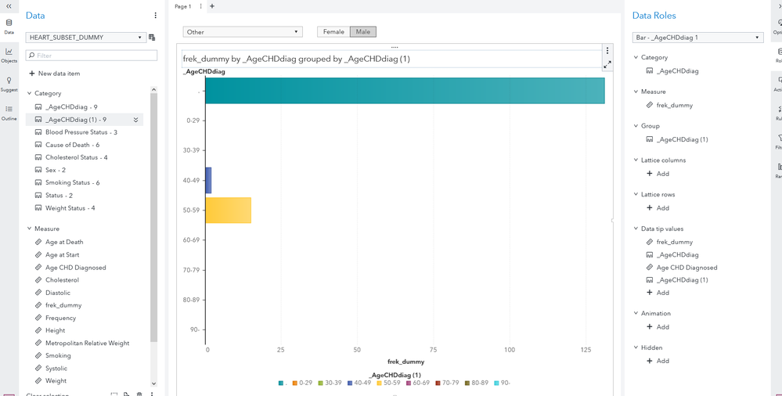Image resolution: width=782 pixels, height=396 pixels.
Task: Select Smoking Status - 6 data item
Action: click(72, 182)
